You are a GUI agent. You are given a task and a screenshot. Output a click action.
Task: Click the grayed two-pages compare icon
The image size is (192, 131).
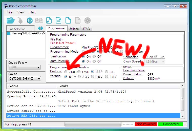pyautogui.click(x=39, y=20)
